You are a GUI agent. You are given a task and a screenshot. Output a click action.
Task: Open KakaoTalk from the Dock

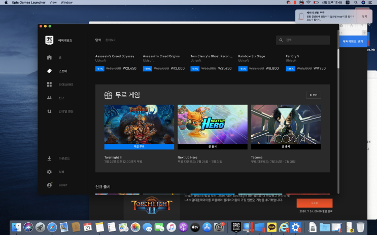tap(271, 227)
